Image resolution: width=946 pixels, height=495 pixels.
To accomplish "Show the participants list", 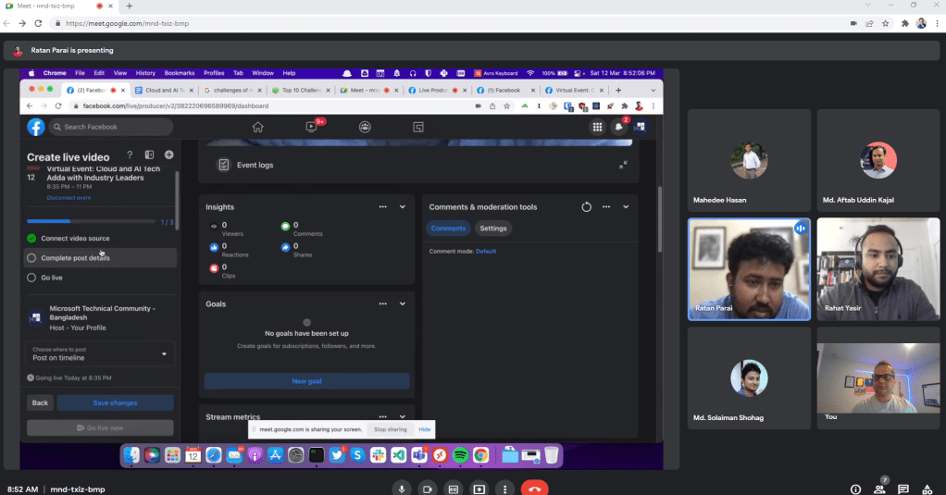I will pyautogui.click(x=878, y=489).
